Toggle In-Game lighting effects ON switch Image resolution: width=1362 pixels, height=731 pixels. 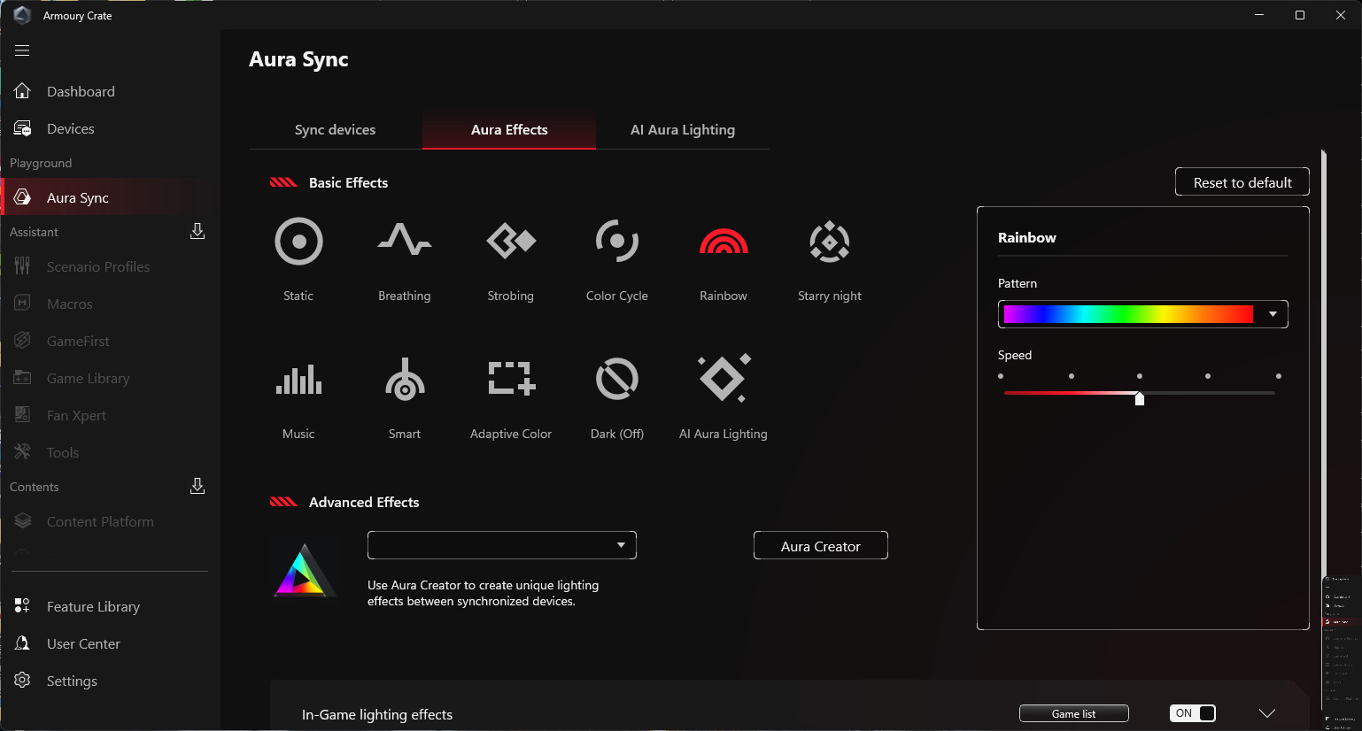click(1193, 713)
